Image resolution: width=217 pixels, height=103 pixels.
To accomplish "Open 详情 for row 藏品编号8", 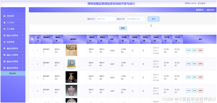I will (188, 50).
